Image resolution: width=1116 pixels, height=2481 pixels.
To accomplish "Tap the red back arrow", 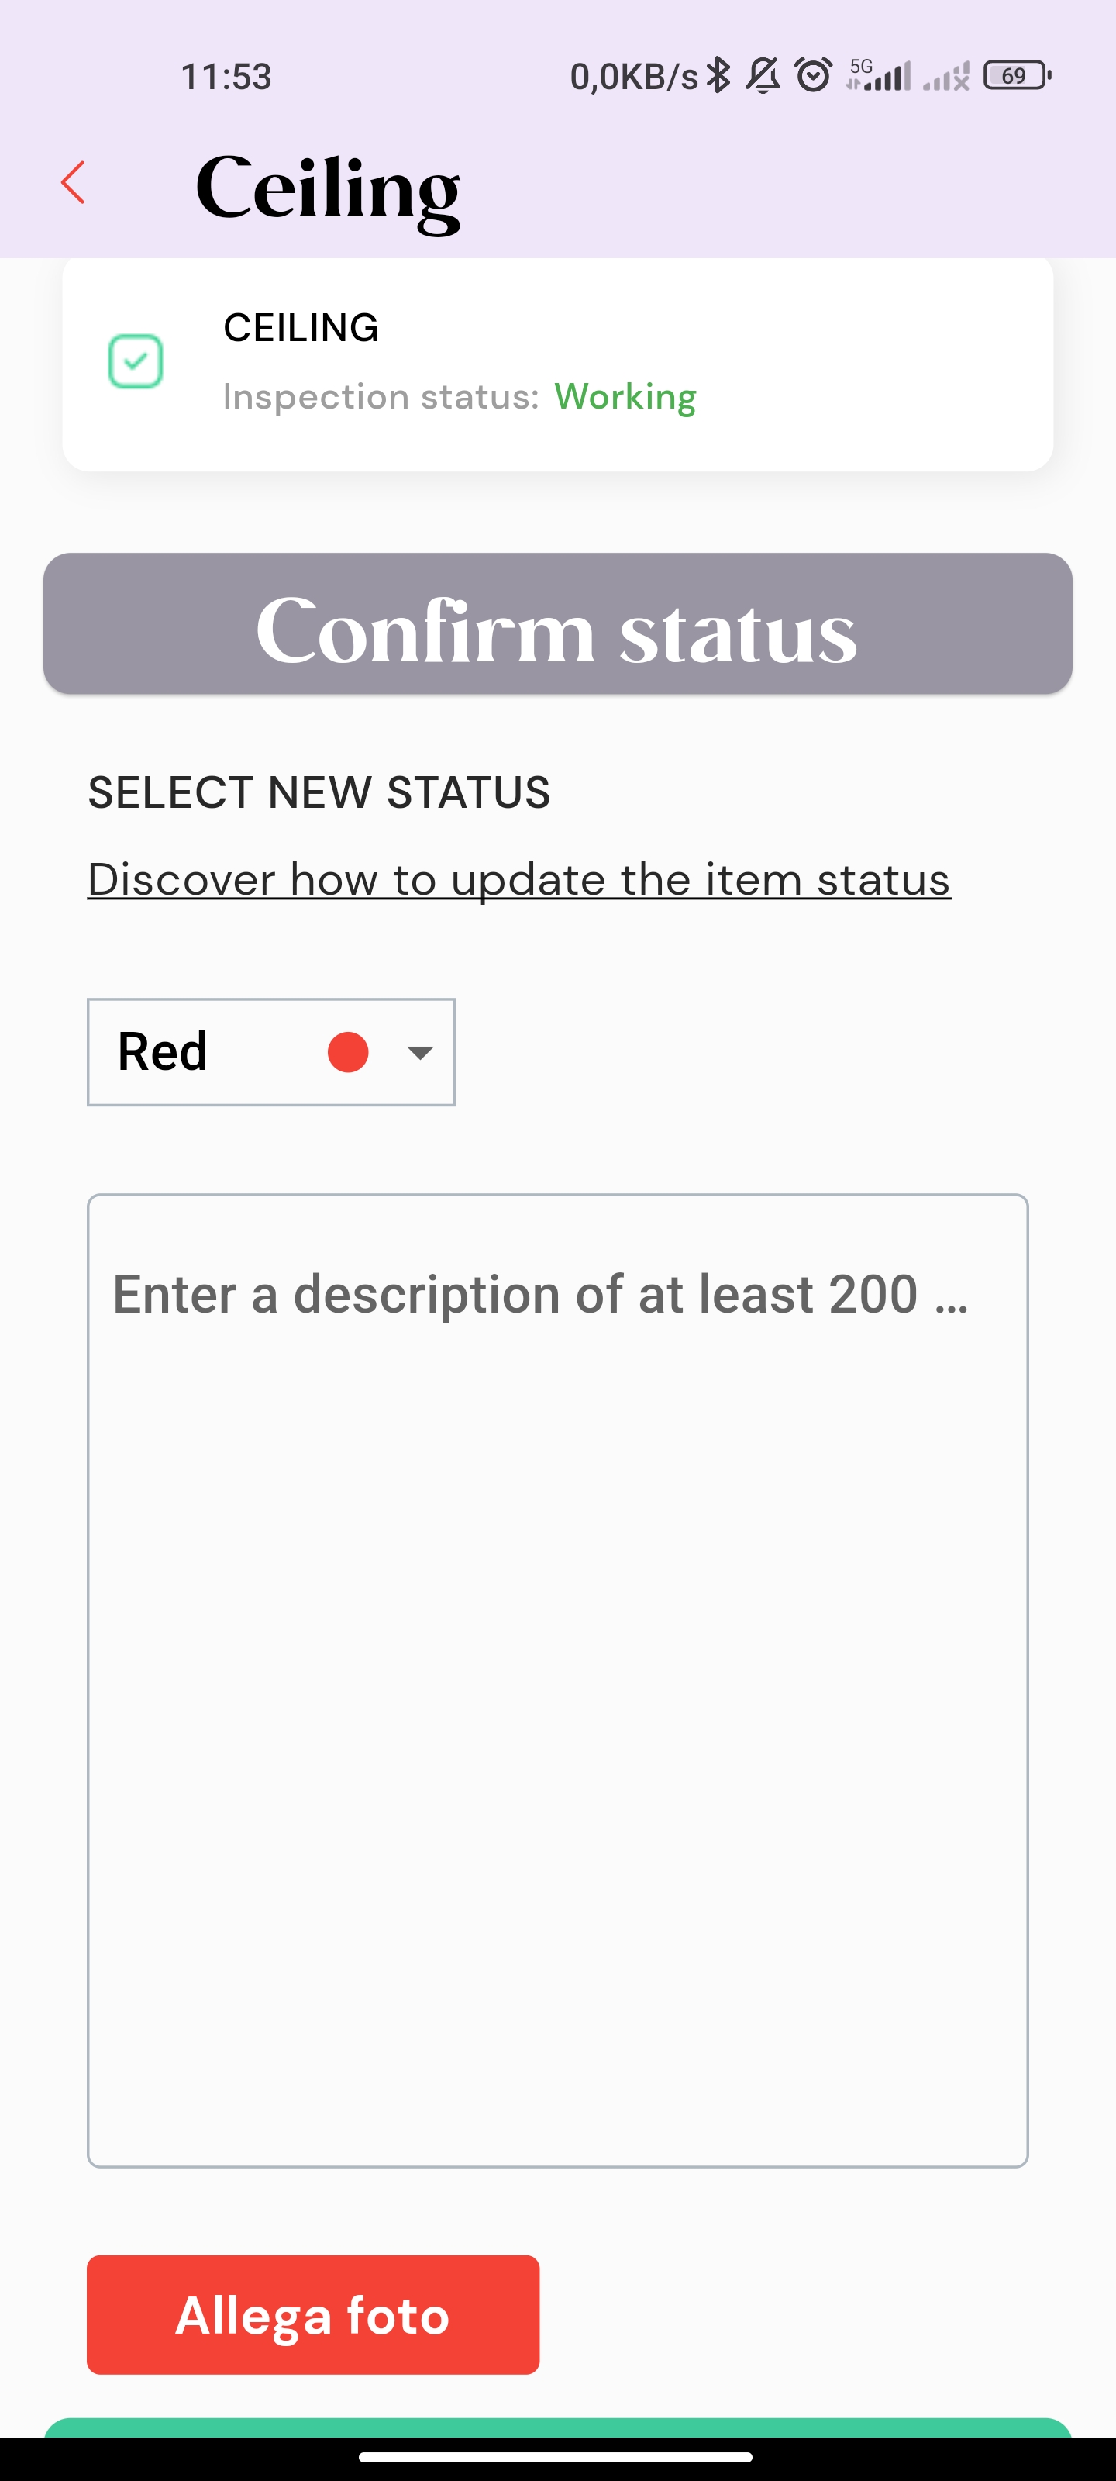I will tap(73, 182).
